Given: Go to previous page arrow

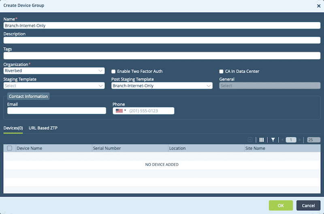Looking at the screenshot, I should tap(282, 140).
